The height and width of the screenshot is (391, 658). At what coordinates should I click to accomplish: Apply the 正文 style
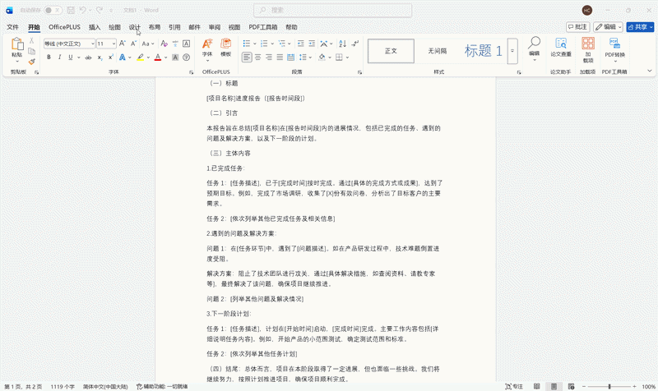(x=392, y=51)
